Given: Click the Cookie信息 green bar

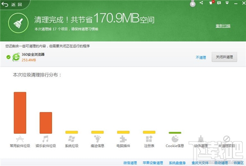Looking at the screenshot, I should (175, 133).
